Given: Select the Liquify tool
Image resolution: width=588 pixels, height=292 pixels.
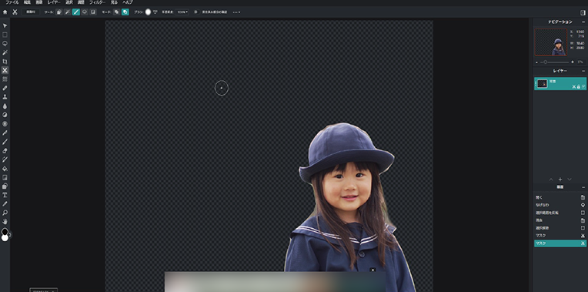Looking at the screenshot, I should [5, 79].
